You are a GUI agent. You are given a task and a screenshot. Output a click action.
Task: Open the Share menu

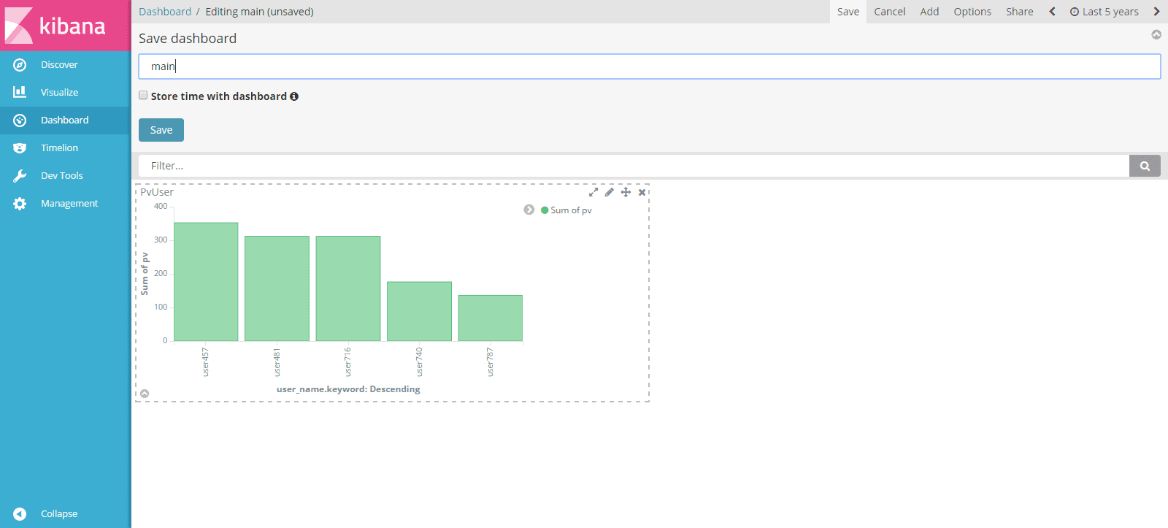click(x=1020, y=12)
